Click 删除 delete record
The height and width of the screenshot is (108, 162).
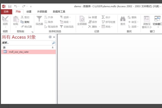coord(92,27)
